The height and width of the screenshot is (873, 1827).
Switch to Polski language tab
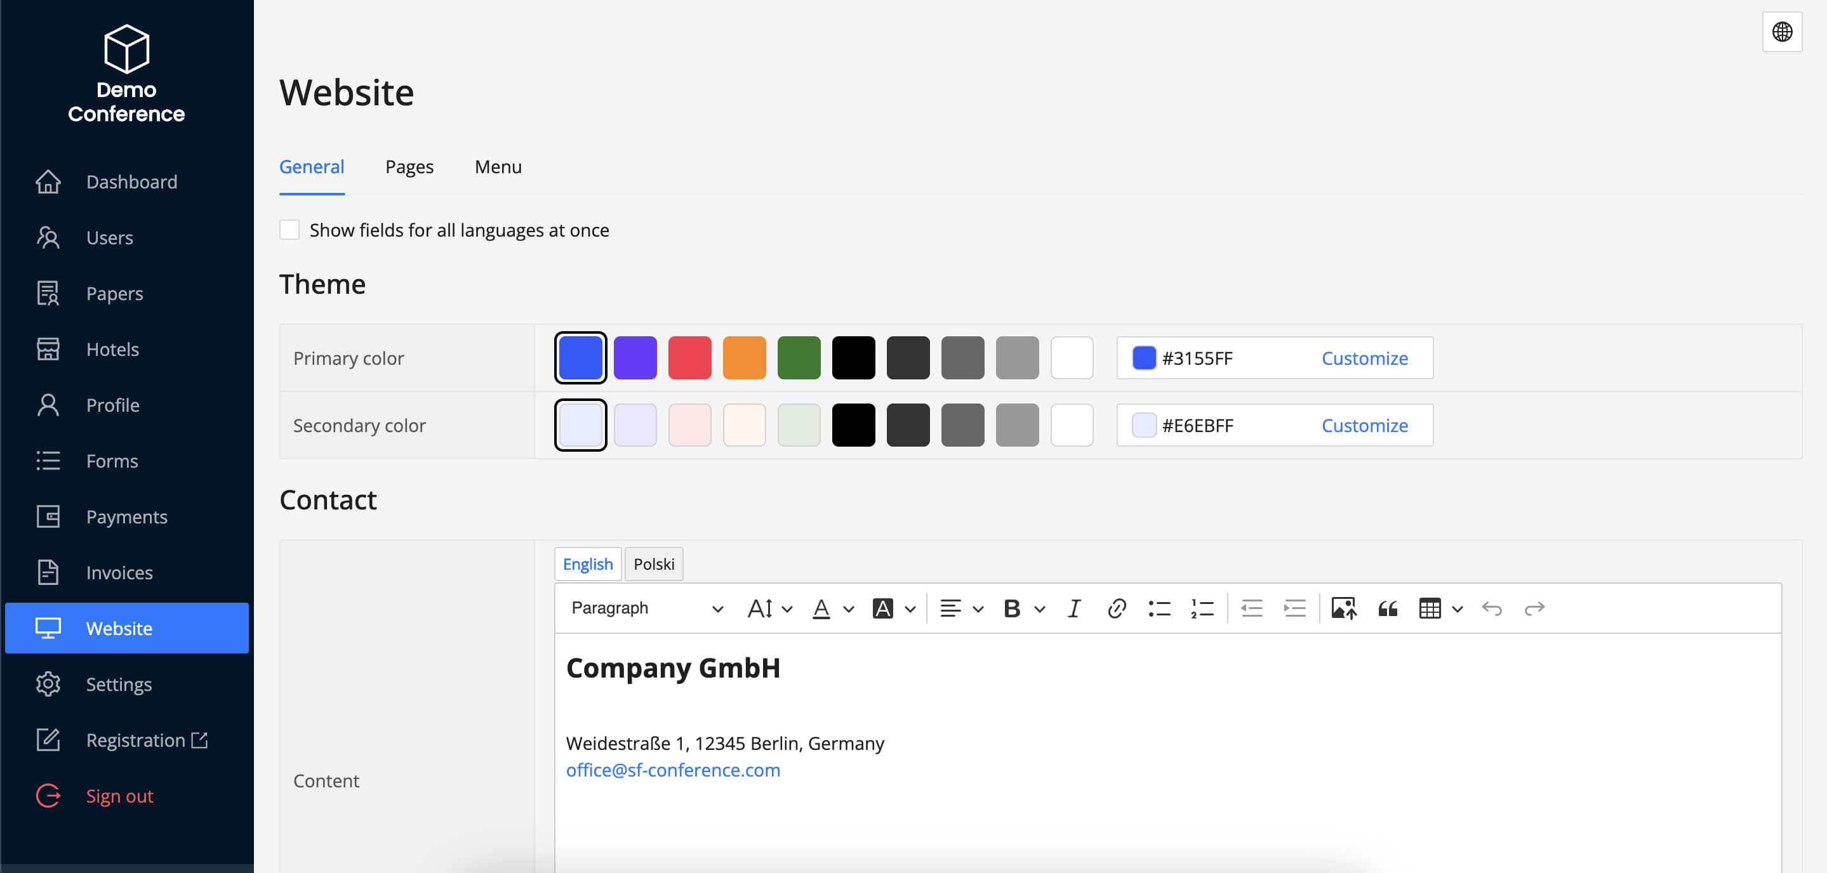pyautogui.click(x=653, y=564)
